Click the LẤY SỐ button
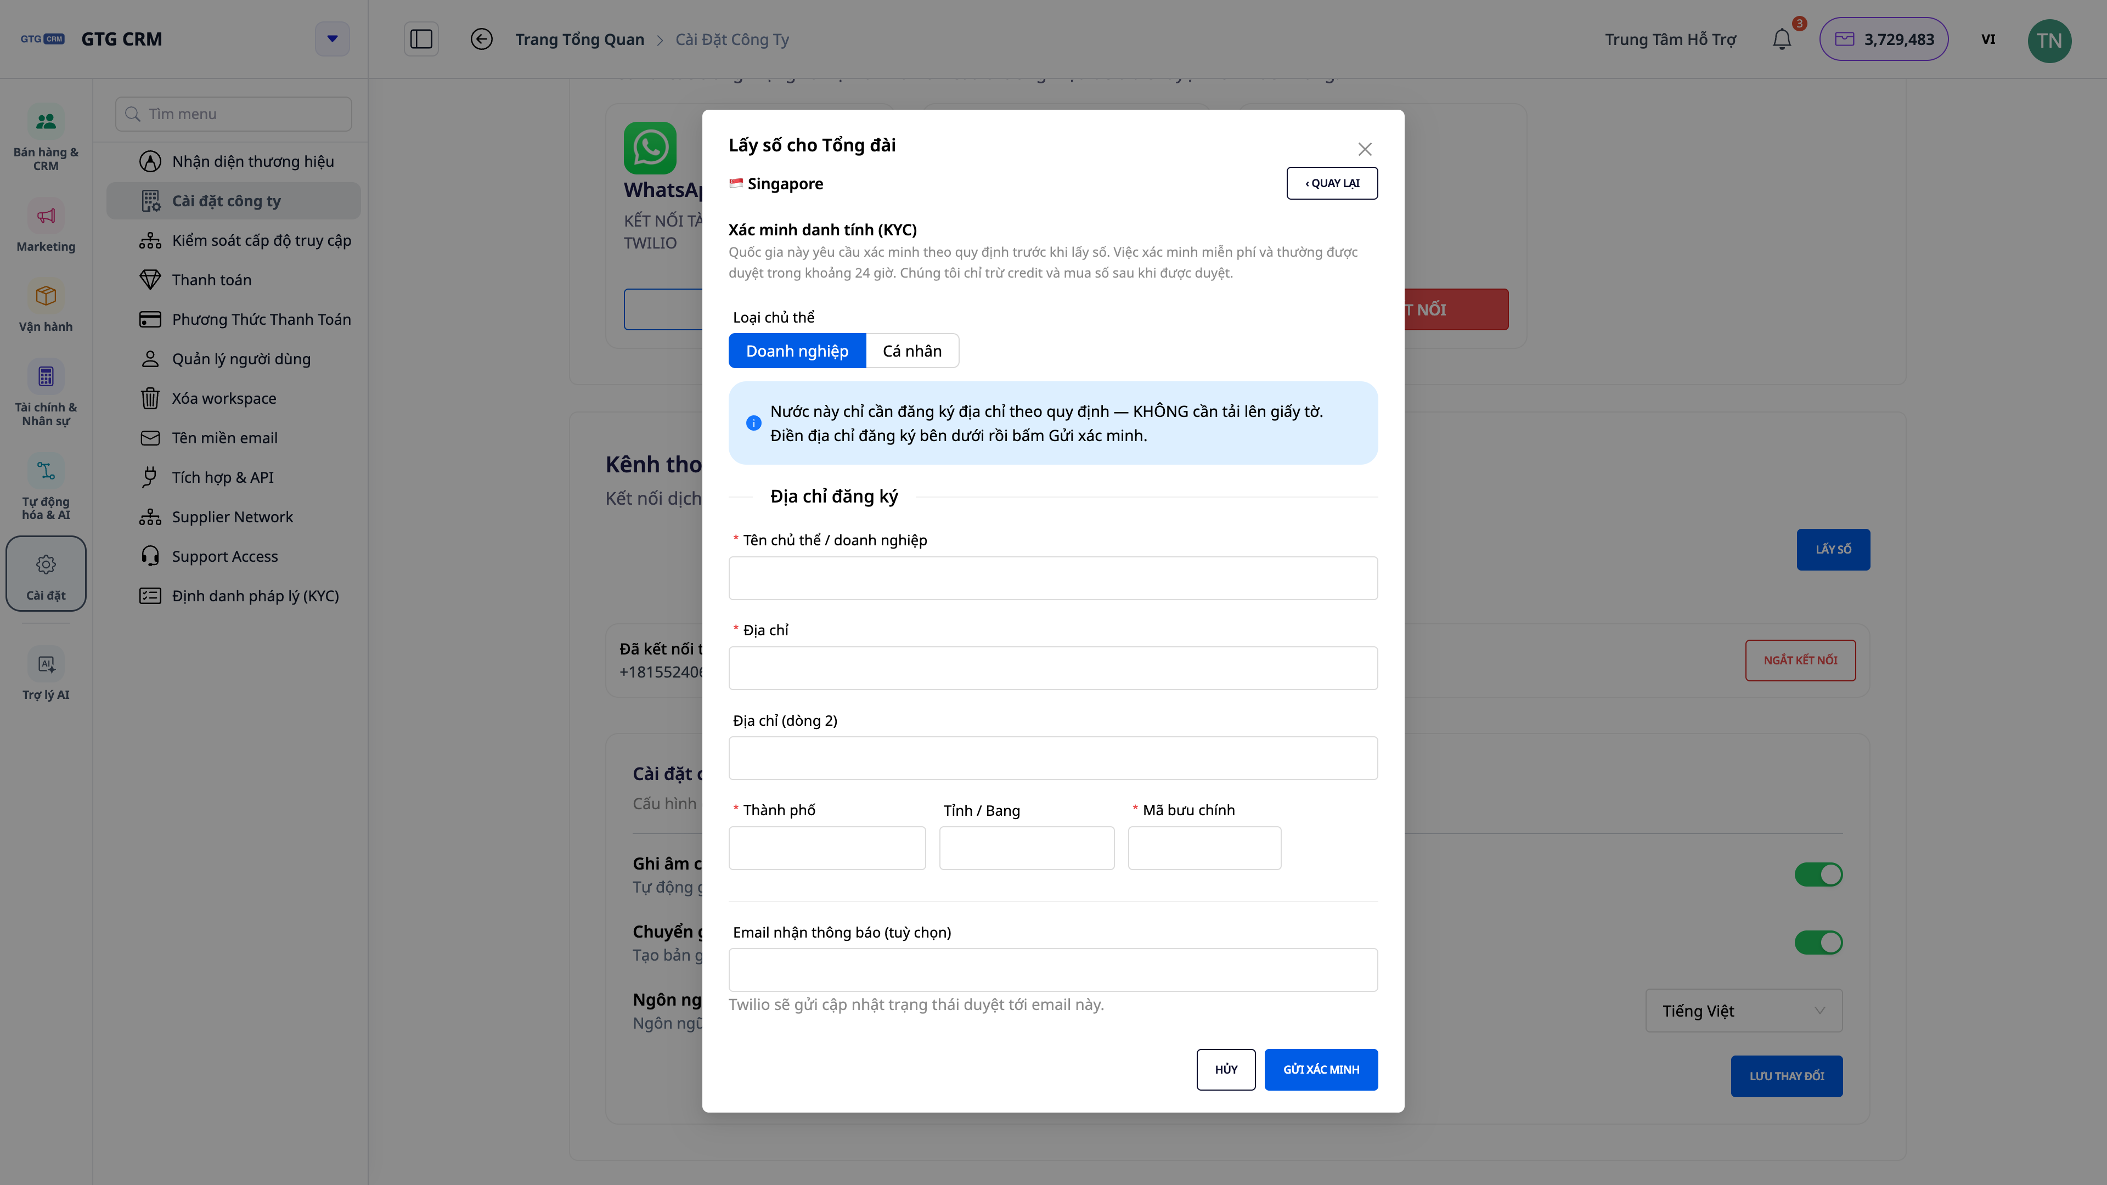 pos(1833,550)
